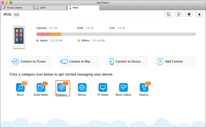This screenshot has width=206, height=128.
Task: Click the 2 badge on Playlists
Action: point(148,84)
